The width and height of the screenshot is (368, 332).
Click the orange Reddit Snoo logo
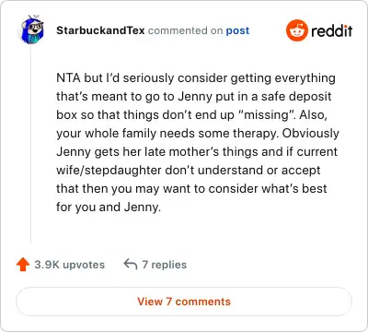[296, 30]
